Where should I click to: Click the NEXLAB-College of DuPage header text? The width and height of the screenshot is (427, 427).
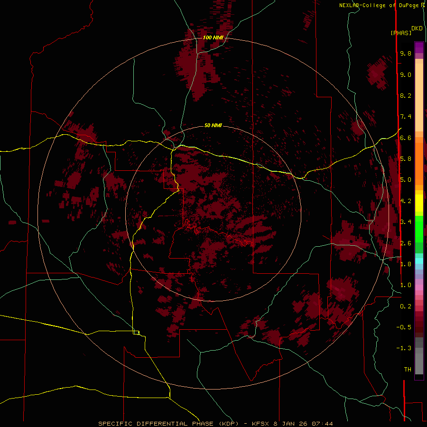tap(379, 5)
